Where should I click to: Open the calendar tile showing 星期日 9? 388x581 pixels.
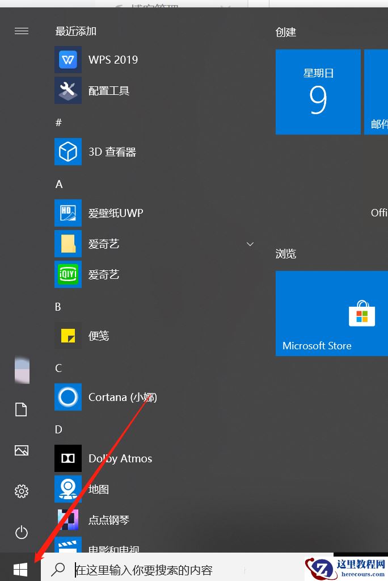coord(318,92)
